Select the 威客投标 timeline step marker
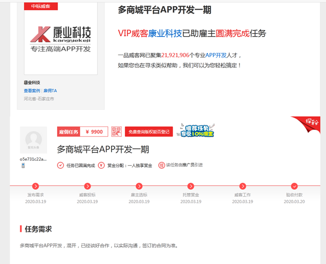 click(87, 186)
